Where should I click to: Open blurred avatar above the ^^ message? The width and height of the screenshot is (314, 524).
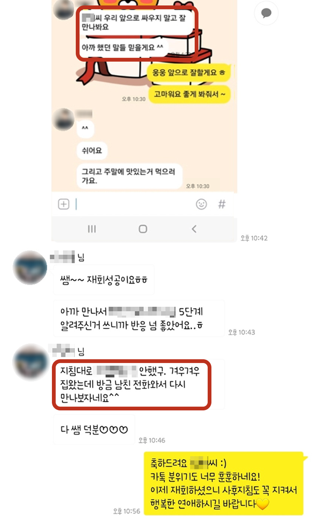tap(64, 119)
